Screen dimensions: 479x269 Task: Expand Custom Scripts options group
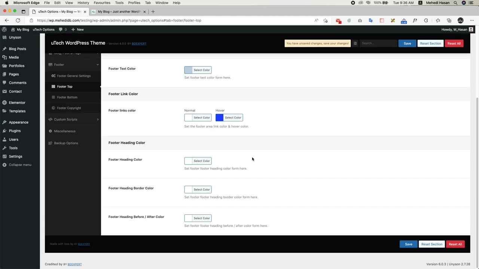pyautogui.click(x=73, y=120)
